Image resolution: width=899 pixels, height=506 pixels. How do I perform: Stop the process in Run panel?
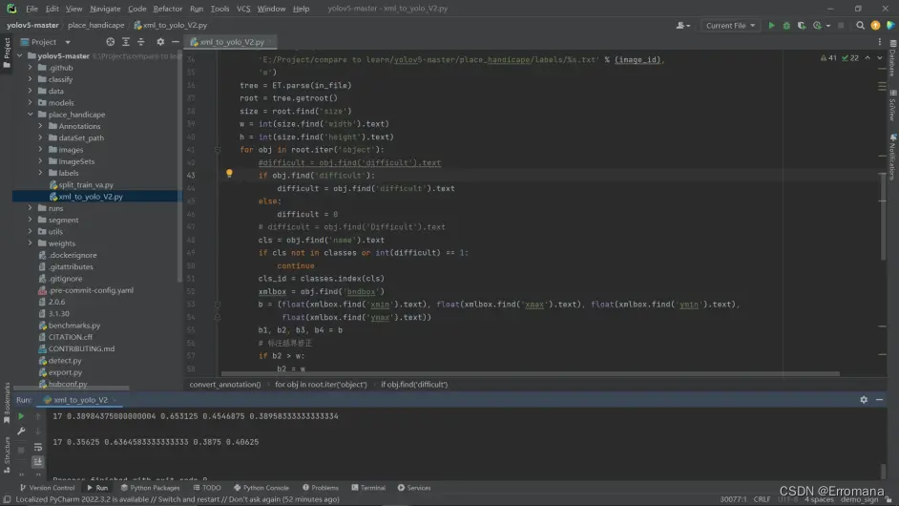[21, 450]
